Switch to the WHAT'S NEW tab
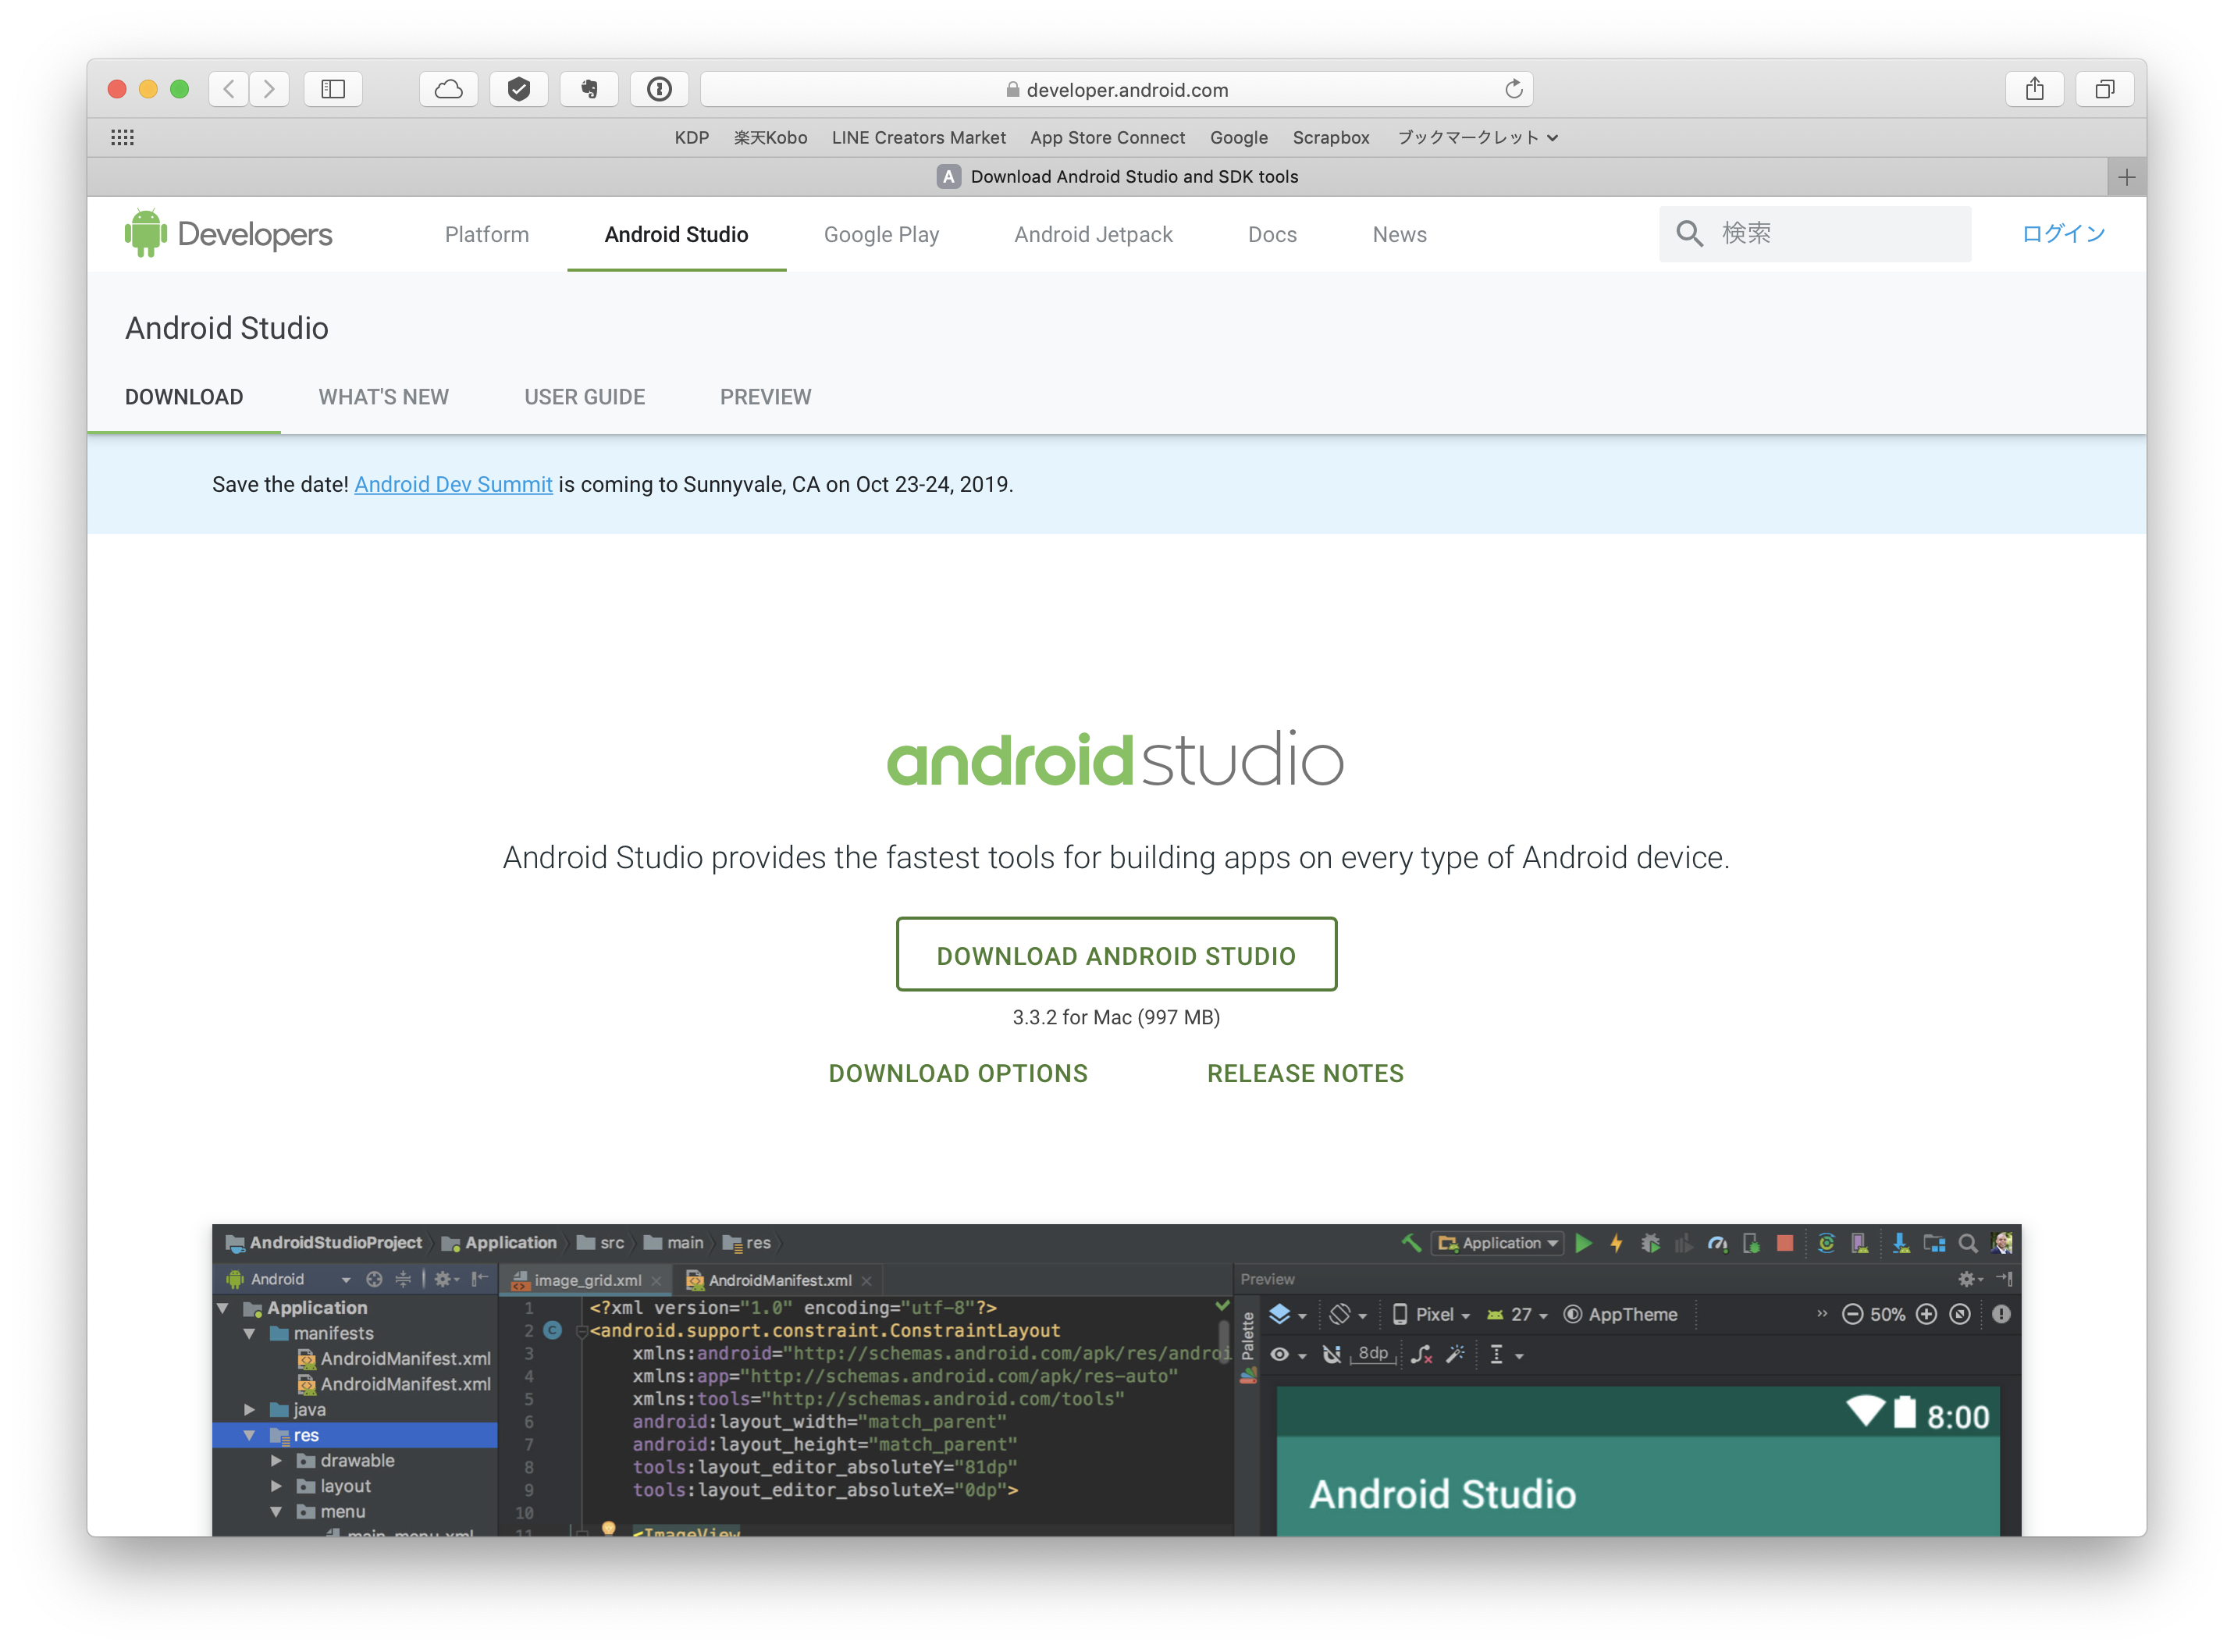The width and height of the screenshot is (2234, 1652). tap(382, 397)
